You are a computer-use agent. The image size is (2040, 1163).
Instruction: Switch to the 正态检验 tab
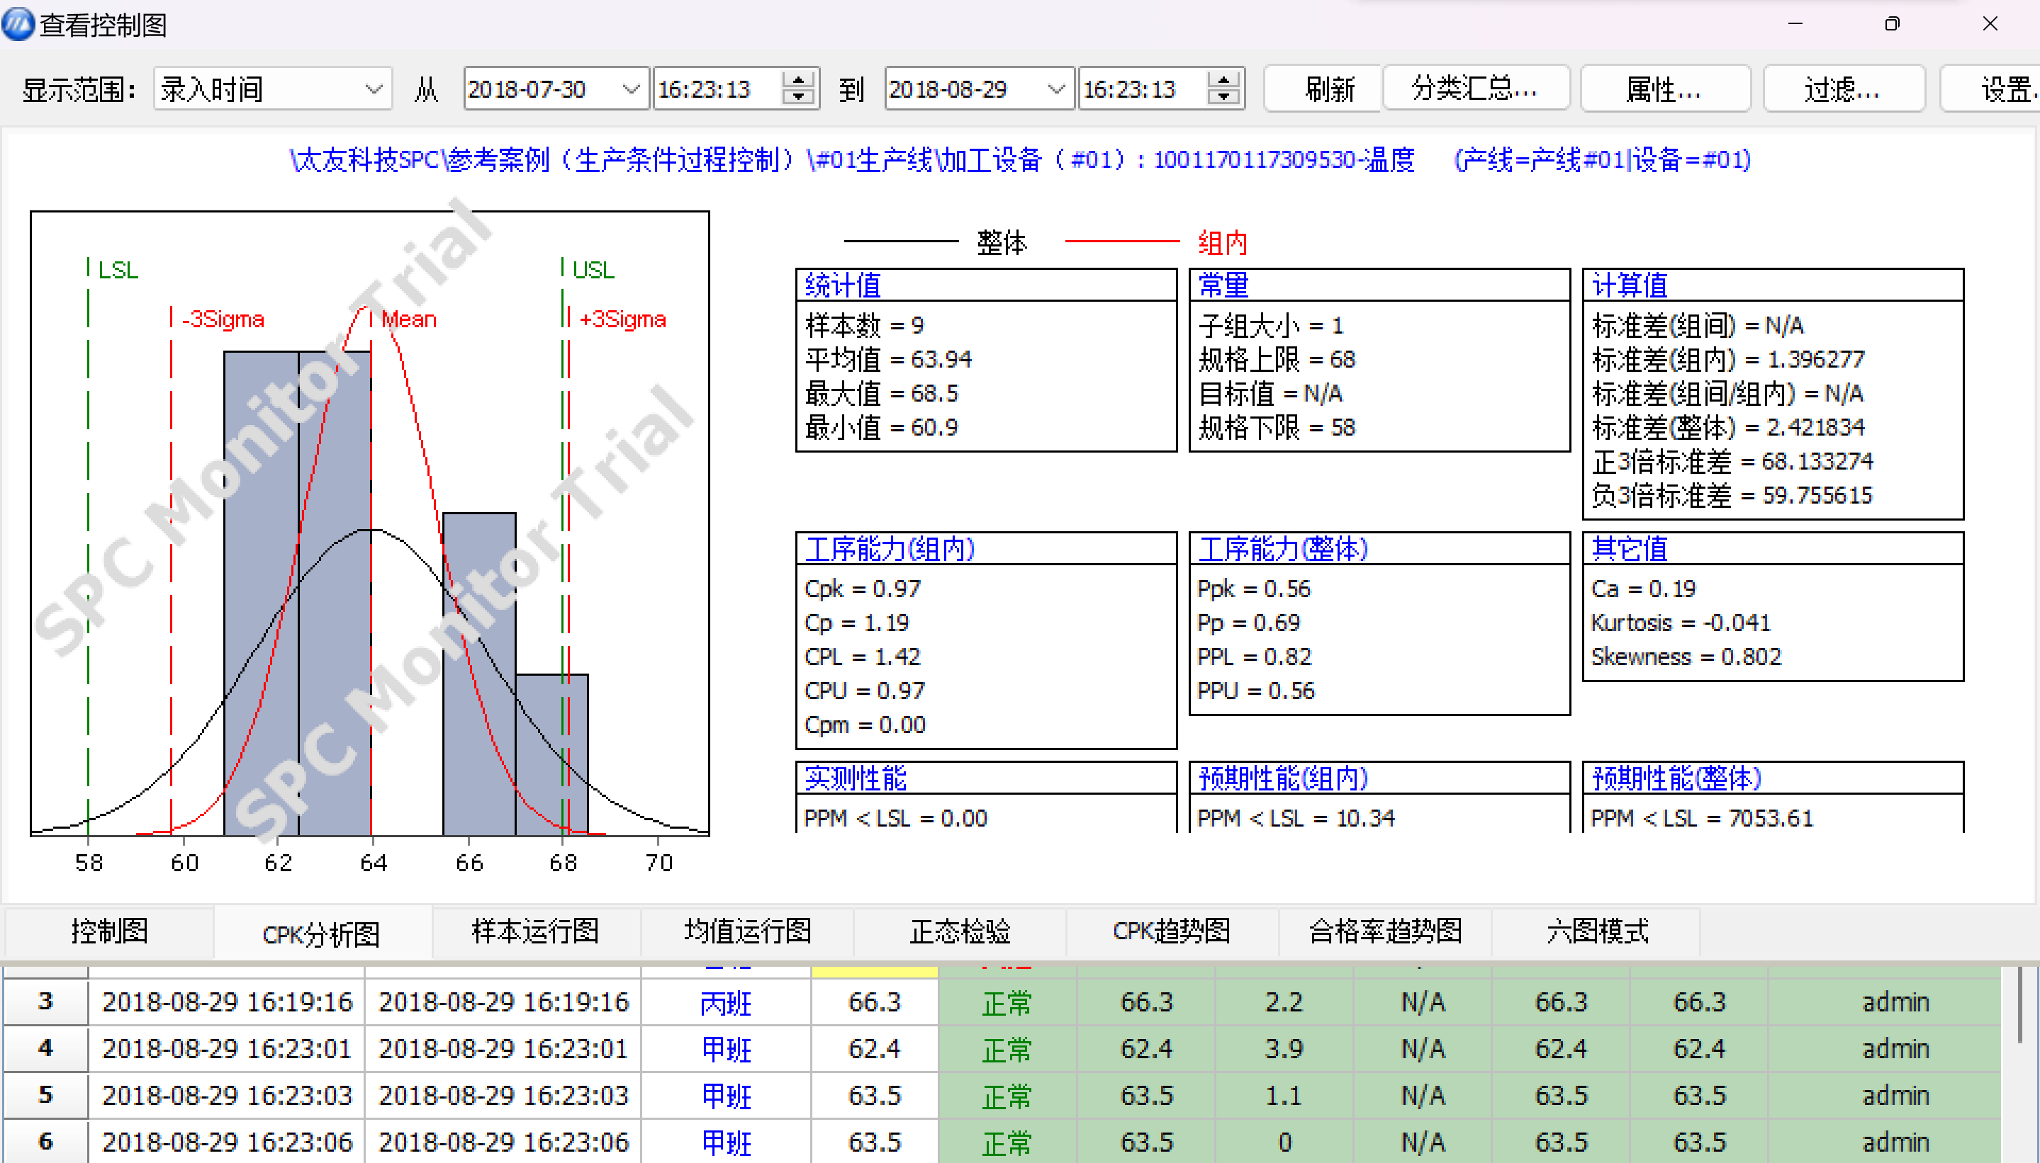coord(959,931)
